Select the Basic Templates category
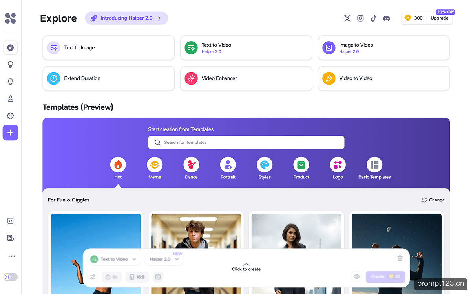Screen dimensions: 471x294 [374, 169]
